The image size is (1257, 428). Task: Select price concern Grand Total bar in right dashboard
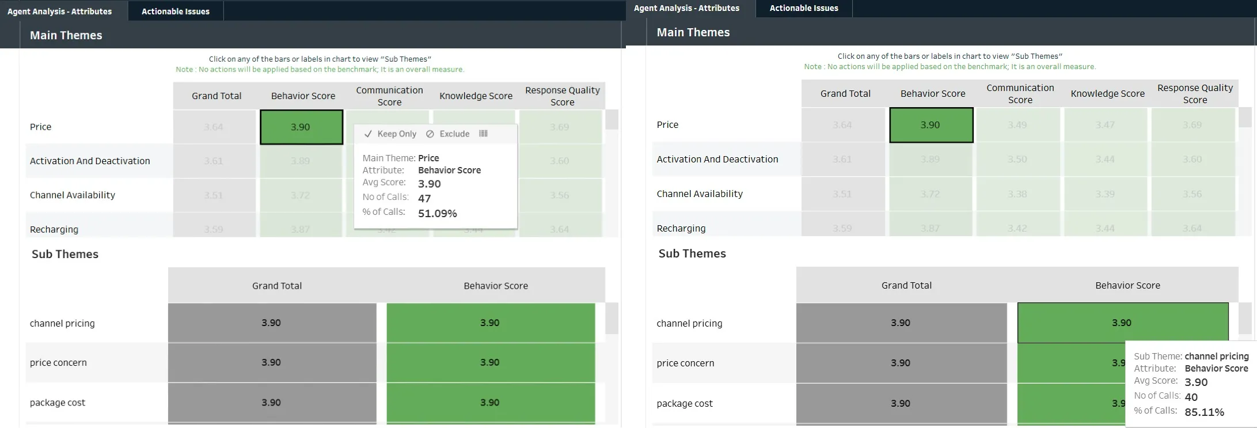pos(902,363)
